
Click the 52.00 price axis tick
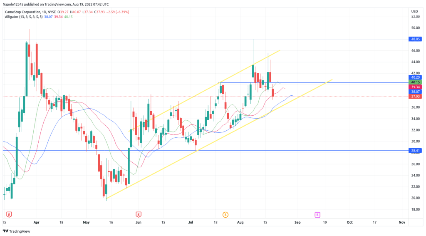pyautogui.click(x=416, y=17)
